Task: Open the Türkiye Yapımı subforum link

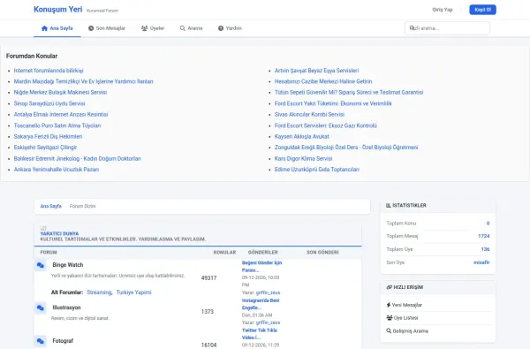Action: (x=134, y=292)
